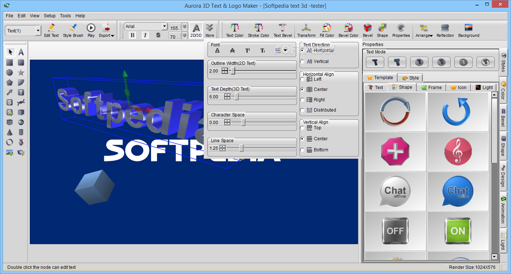Select the circle shape tool

coord(10,73)
